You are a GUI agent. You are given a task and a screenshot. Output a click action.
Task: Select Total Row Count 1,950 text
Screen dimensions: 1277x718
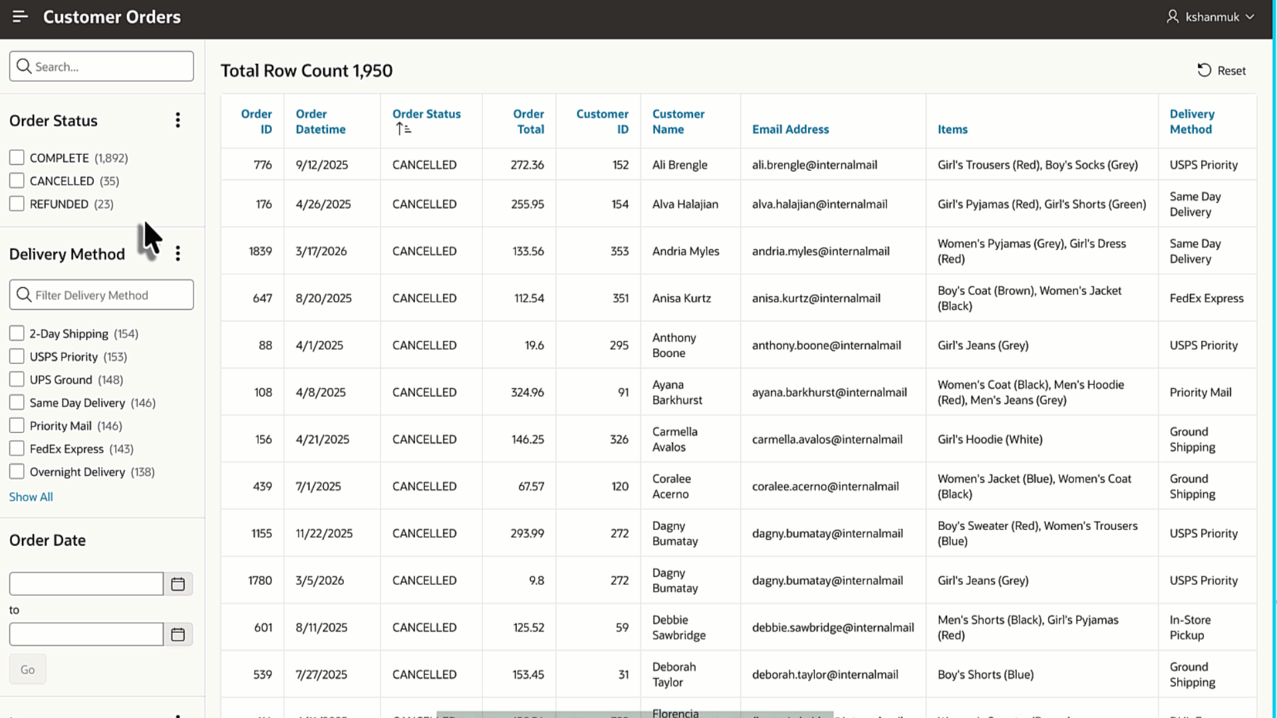(x=307, y=70)
